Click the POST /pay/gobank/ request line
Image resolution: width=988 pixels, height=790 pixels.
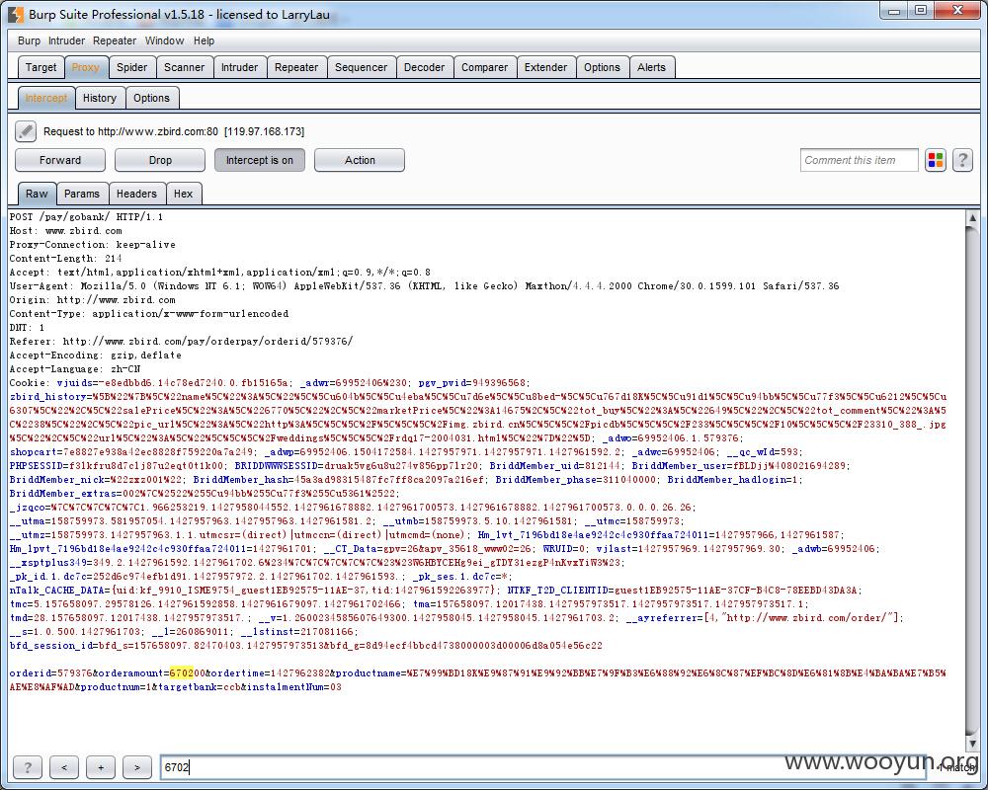pyautogui.click(x=86, y=216)
